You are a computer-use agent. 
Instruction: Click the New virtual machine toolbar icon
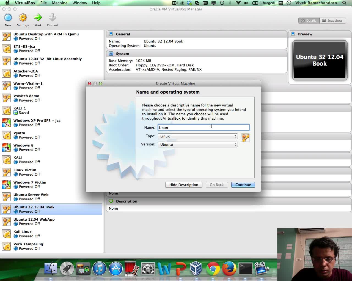pyautogui.click(x=8, y=18)
